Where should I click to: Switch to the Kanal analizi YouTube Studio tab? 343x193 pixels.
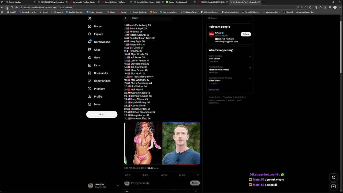point(84,2)
